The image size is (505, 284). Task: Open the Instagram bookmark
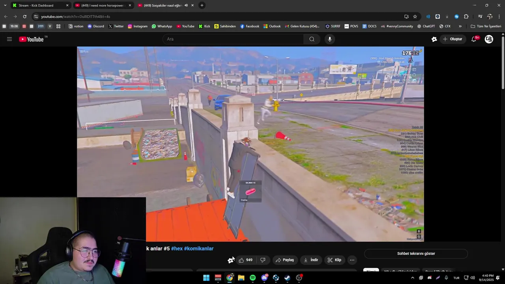point(138,26)
